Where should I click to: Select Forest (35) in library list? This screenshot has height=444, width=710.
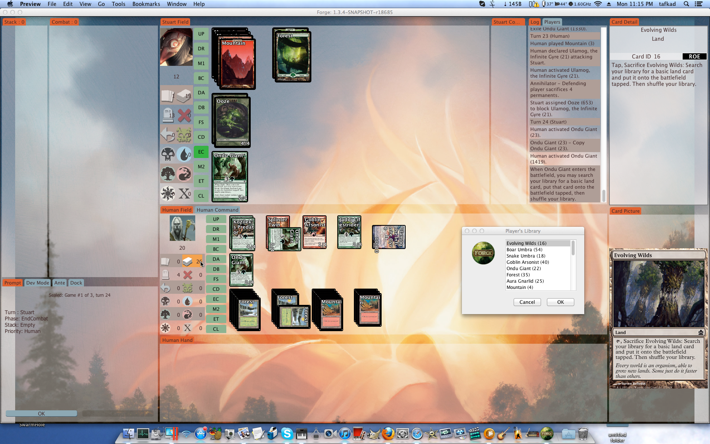pos(518,275)
